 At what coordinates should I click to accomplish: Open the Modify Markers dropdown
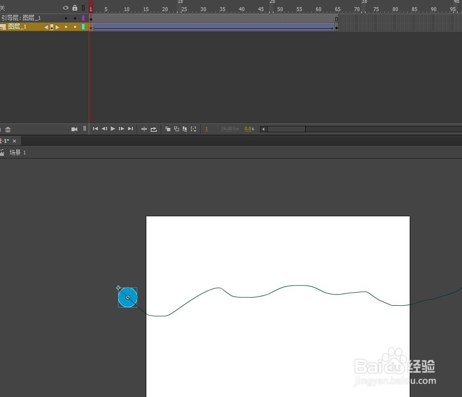click(x=193, y=129)
